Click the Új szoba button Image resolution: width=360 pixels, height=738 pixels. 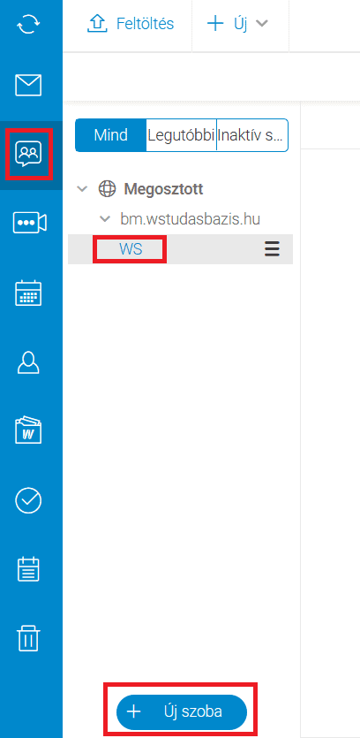pyautogui.click(x=182, y=711)
